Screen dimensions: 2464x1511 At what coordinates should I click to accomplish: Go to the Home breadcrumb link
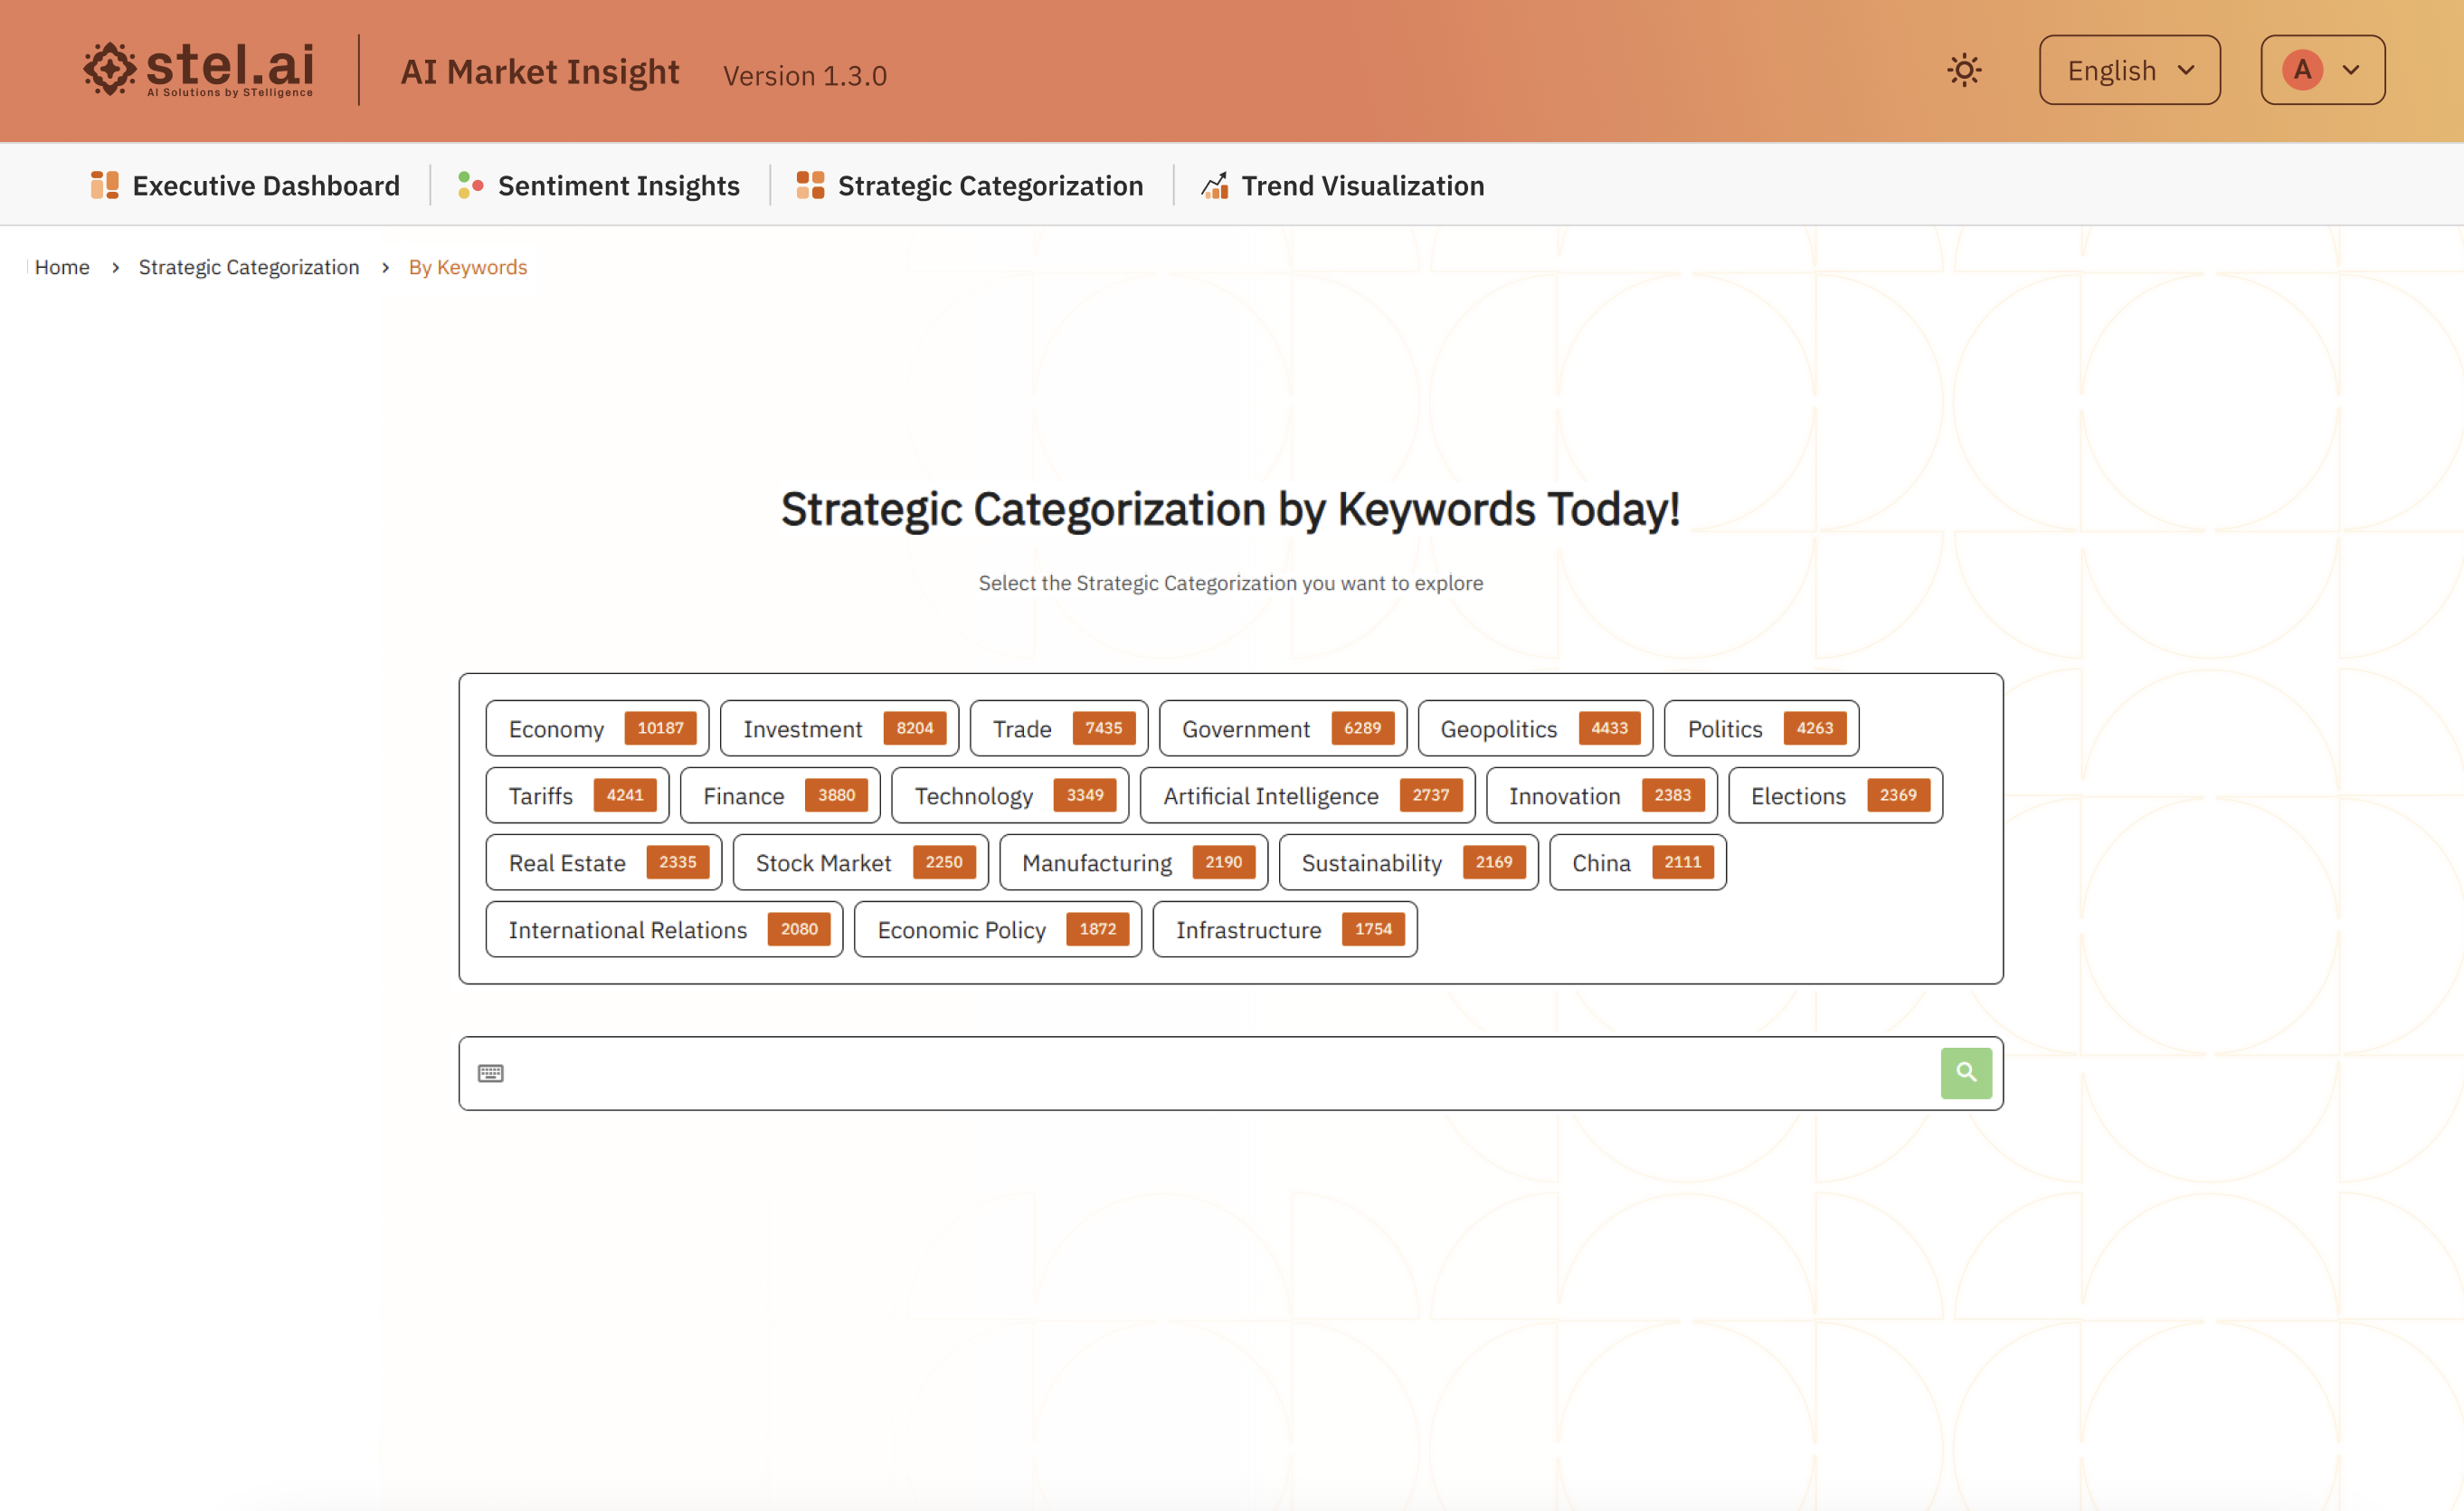tap(62, 267)
